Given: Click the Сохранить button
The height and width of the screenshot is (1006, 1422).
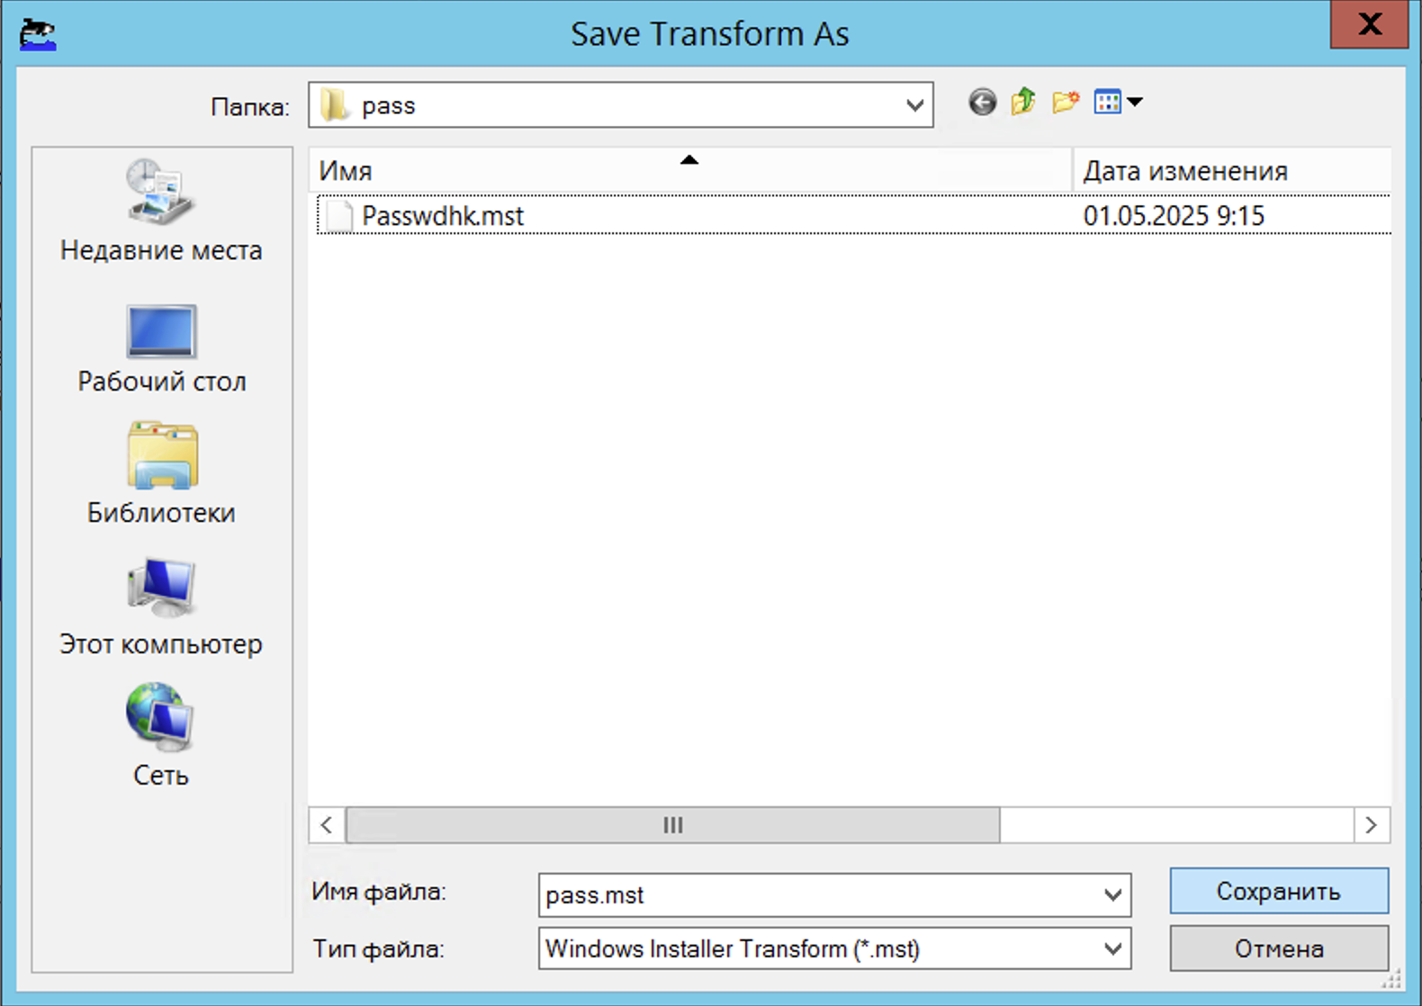Looking at the screenshot, I should tap(1279, 891).
